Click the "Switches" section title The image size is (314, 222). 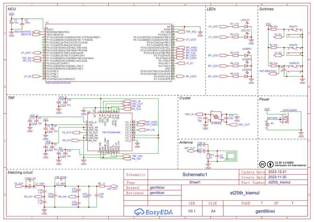[x=267, y=9]
